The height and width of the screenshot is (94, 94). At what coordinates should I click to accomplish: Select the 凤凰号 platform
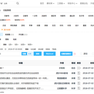44,16
